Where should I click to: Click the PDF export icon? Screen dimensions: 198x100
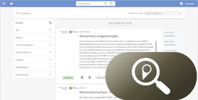(x=82, y=77)
